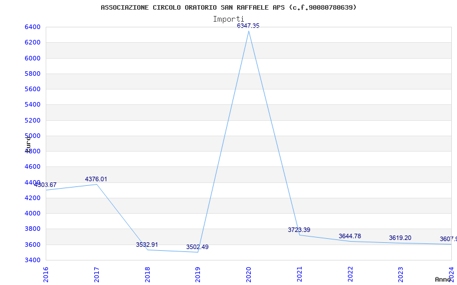This screenshot has height=285, width=457.
Task: Click the x-axis year 2019
Action: point(198,275)
